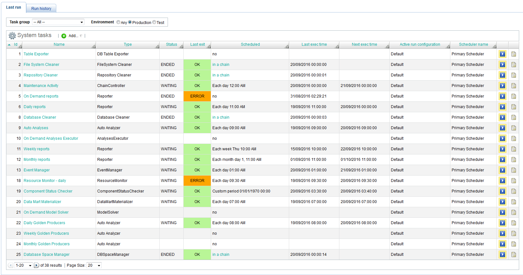Open log icon for Database Space Manager
This screenshot has width=523, height=275.
pyautogui.click(x=513, y=255)
